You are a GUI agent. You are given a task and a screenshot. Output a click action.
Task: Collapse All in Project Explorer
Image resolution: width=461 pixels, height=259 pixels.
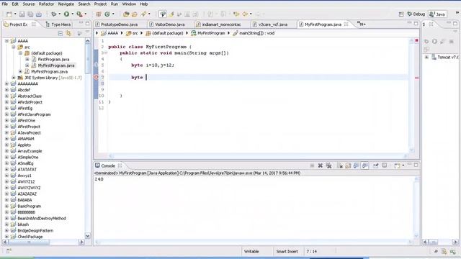(x=61, y=34)
